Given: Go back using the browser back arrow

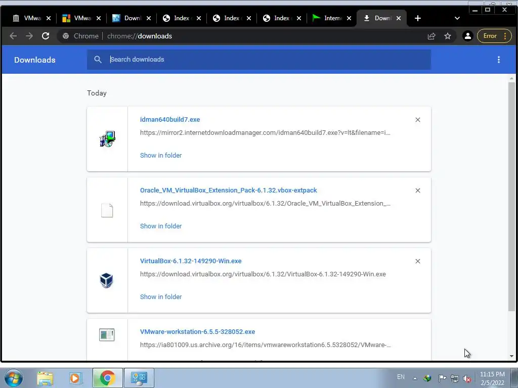Looking at the screenshot, I should (x=13, y=36).
